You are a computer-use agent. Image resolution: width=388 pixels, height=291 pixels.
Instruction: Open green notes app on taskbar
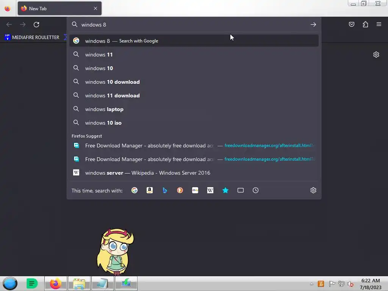tap(32, 283)
